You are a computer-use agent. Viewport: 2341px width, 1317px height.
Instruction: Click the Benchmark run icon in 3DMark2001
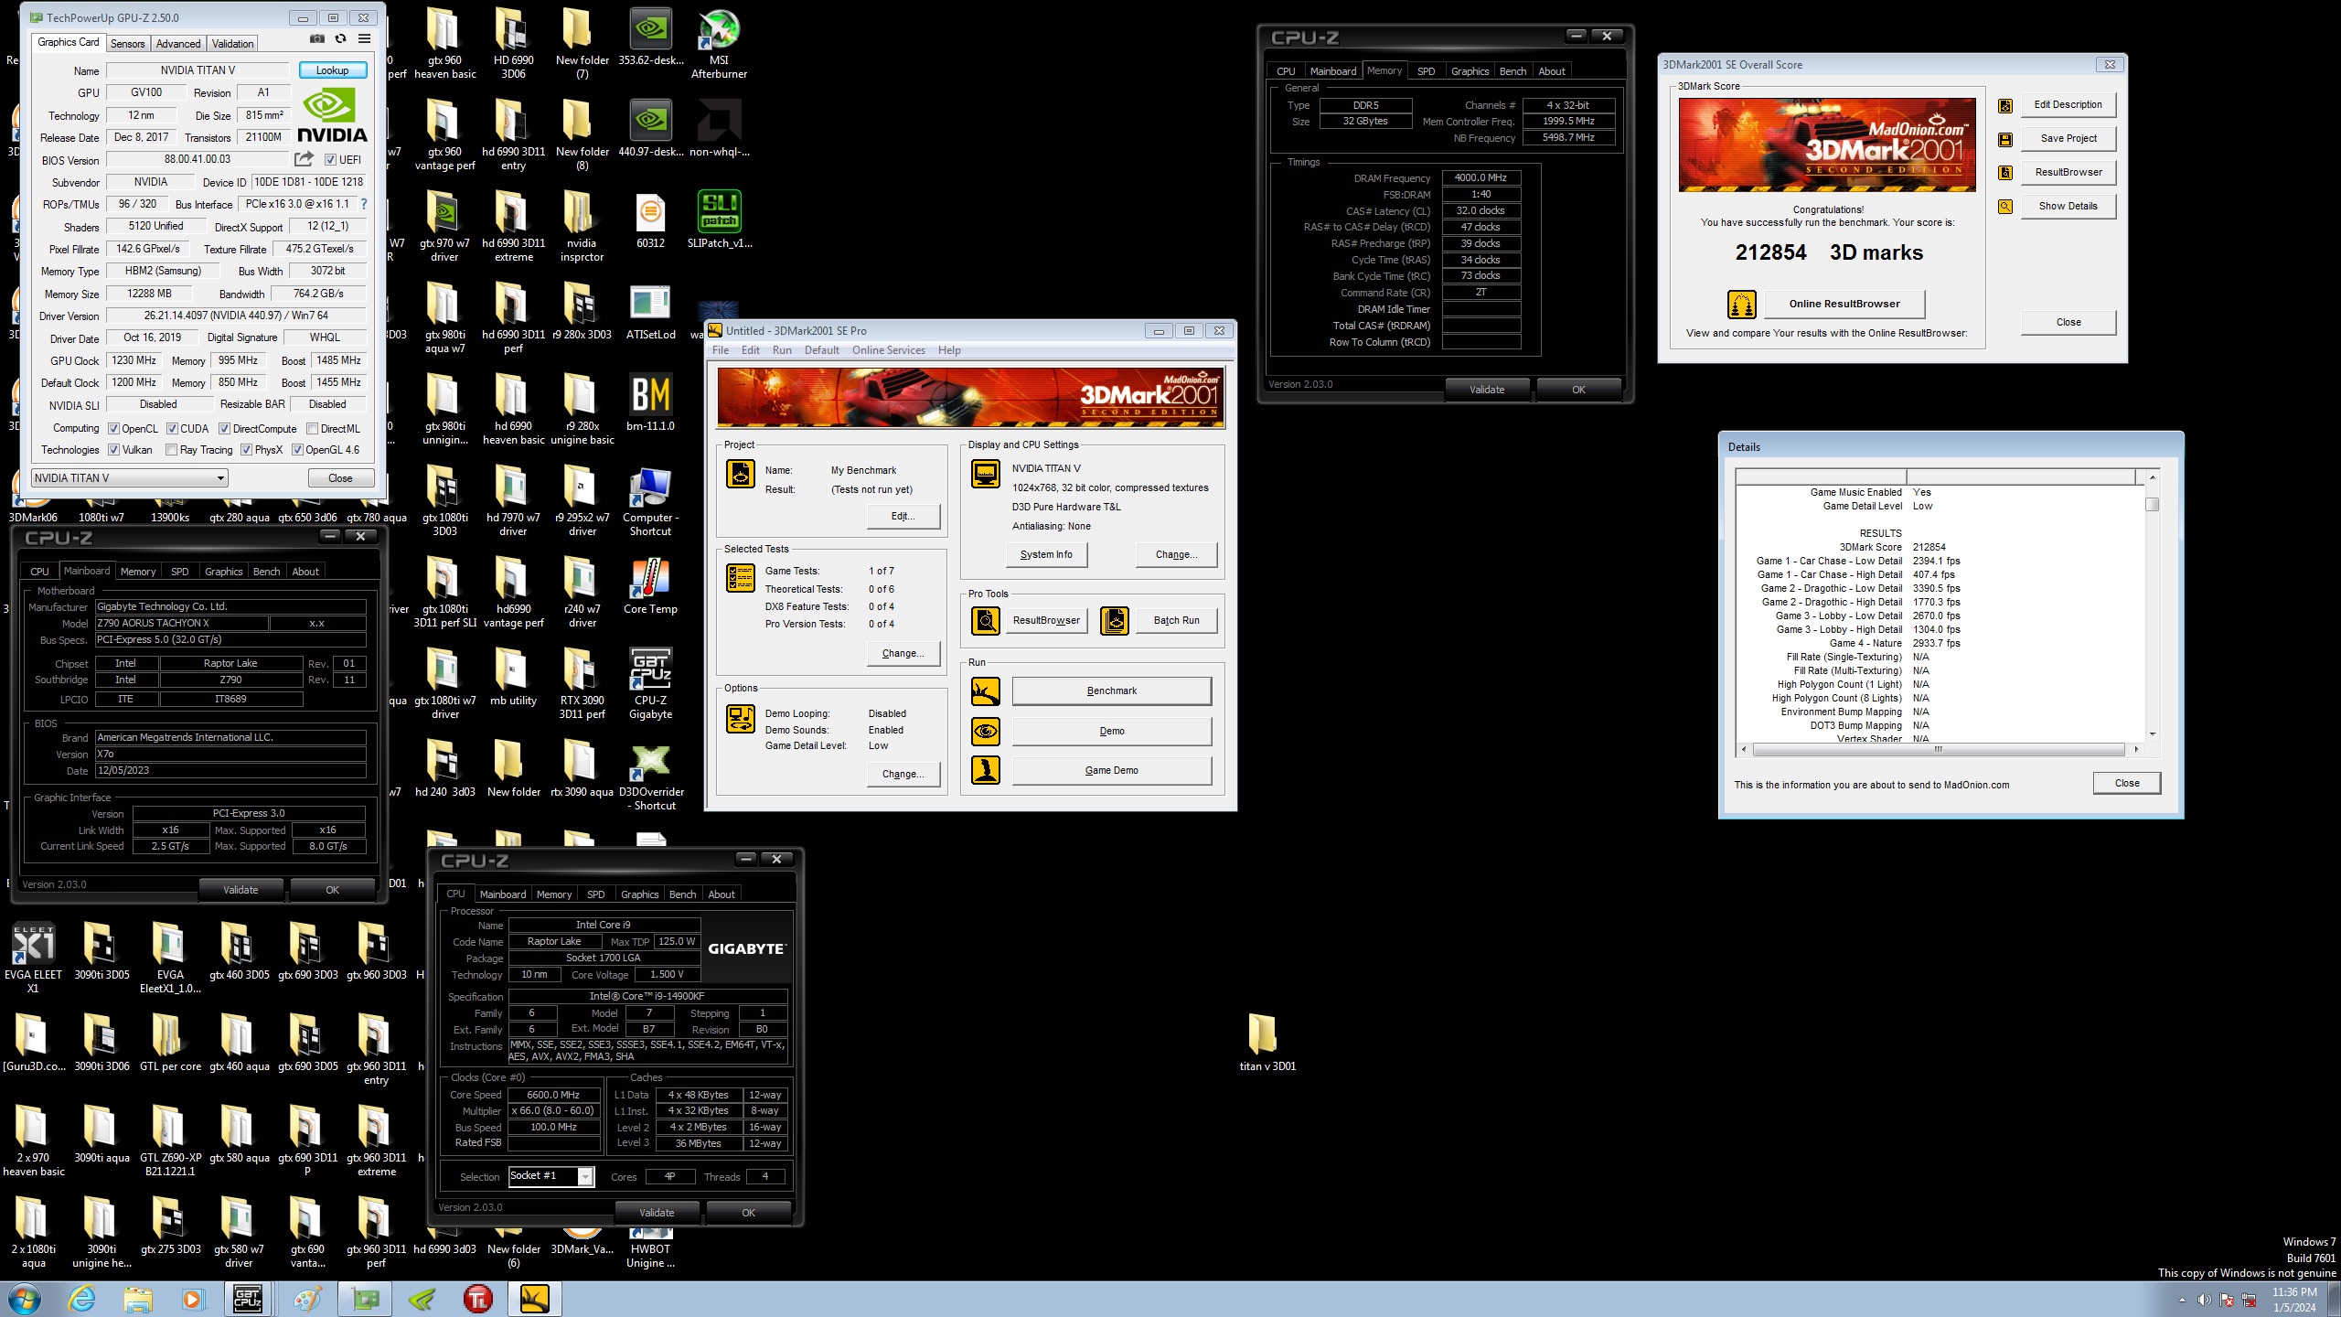pyautogui.click(x=986, y=691)
